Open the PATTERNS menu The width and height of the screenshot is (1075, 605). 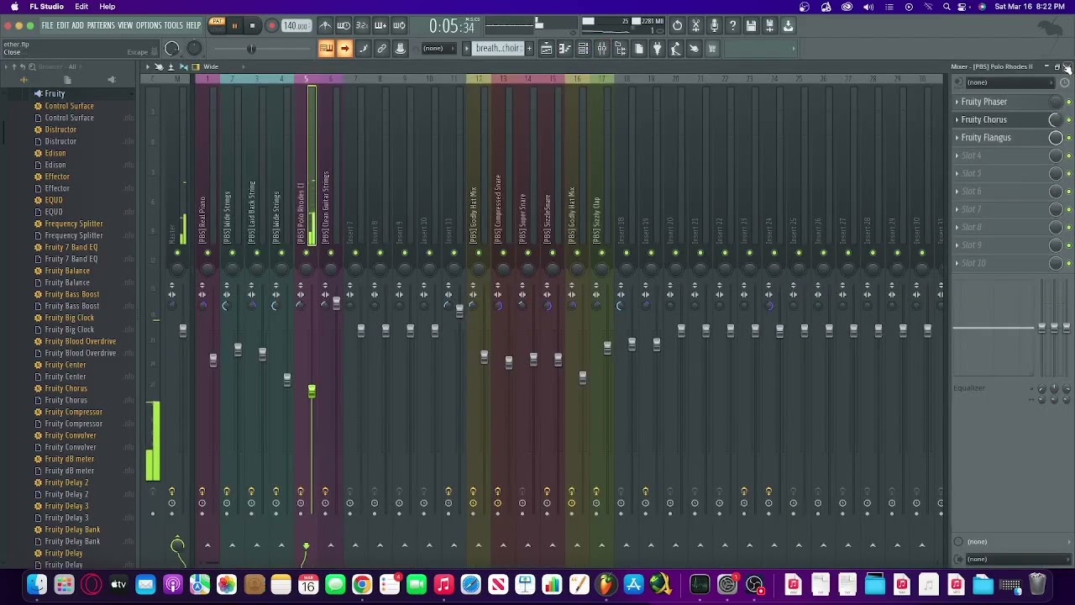pos(101,26)
